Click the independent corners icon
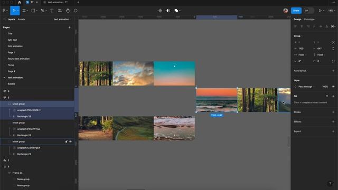The width and height of the screenshot is (338, 190). click(x=333, y=61)
